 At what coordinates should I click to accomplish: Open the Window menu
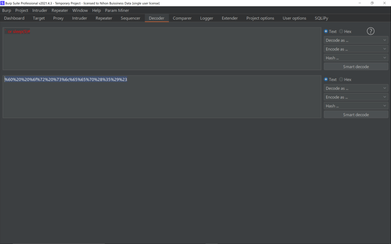[x=80, y=10]
